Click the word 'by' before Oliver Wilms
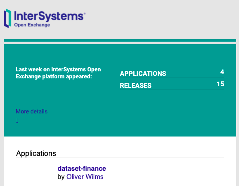 [61, 177]
